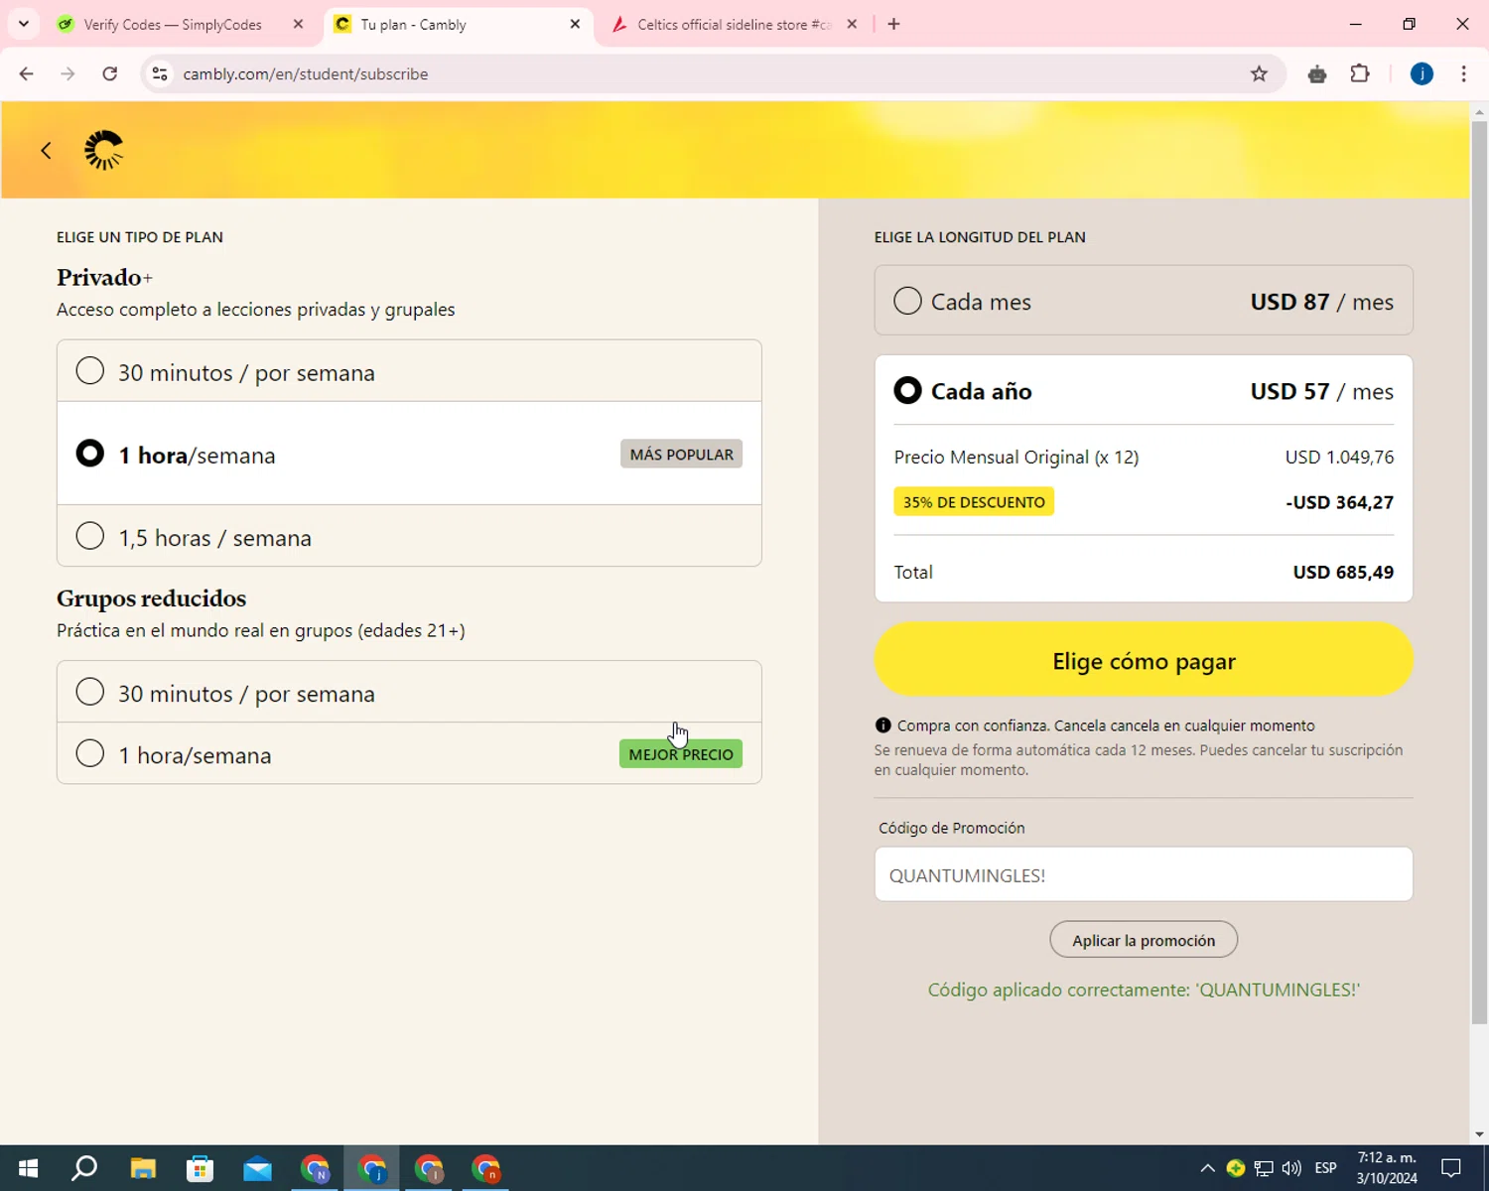The height and width of the screenshot is (1191, 1489).
Task: Click the 35% DE DESCUENTO badge
Action: pyautogui.click(x=974, y=501)
